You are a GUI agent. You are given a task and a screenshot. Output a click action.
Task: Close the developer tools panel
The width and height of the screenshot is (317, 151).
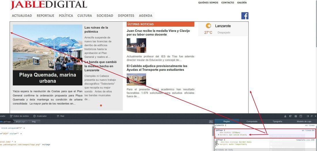(x=315, y=116)
